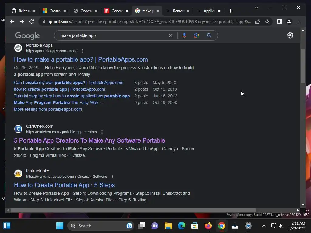311x233 pixels.
Task: Open Microsoft Store from taskbar
Action: pyautogui.click(x=195, y=226)
